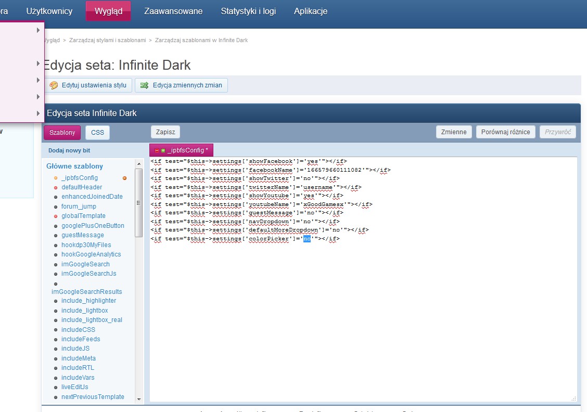Click the resize grip of the code editor

pyautogui.click(x=573, y=398)
